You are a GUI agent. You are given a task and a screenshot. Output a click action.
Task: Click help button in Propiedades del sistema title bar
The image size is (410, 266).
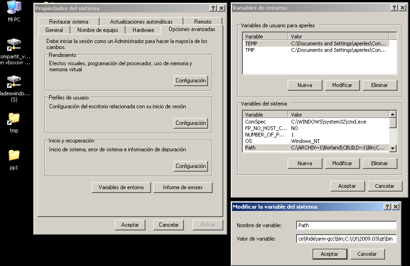[213, 8]
